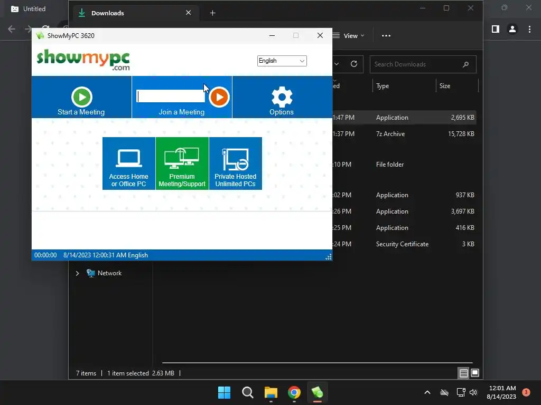Close the Downloads tab

point(189,13)
